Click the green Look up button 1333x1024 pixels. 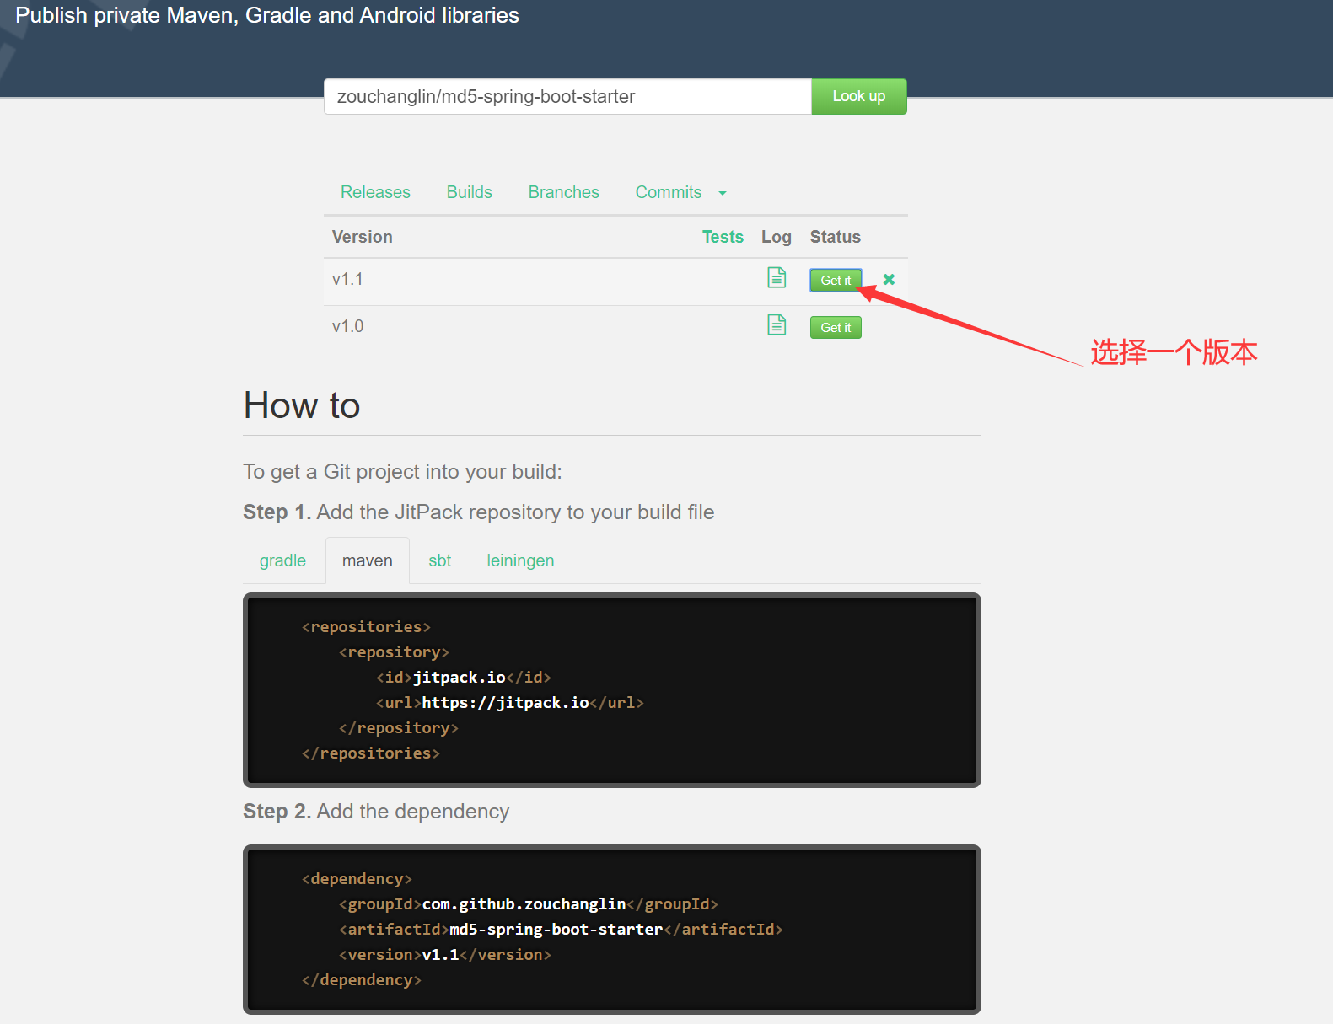point(858,96)
